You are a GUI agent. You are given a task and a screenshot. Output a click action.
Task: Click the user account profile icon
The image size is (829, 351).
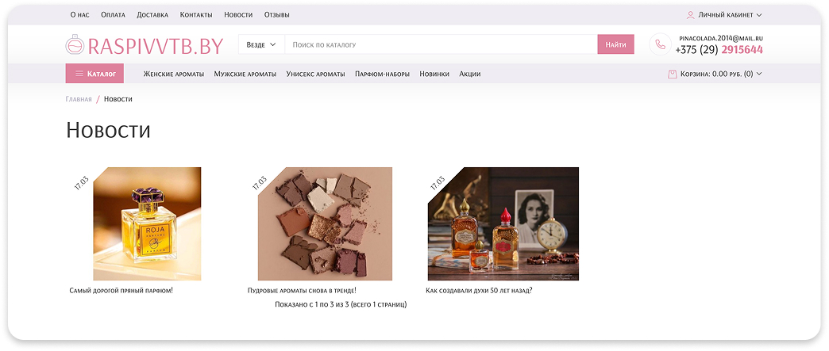click(690, 14)
